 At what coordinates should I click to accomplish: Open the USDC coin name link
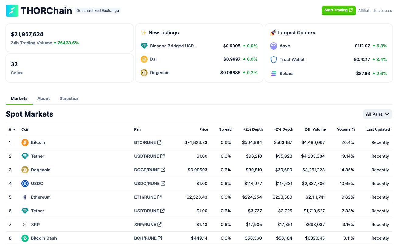(x=37, y=184)
